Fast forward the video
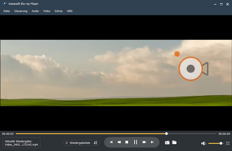The height and width of the screenshot is (151, 232). 144,142
